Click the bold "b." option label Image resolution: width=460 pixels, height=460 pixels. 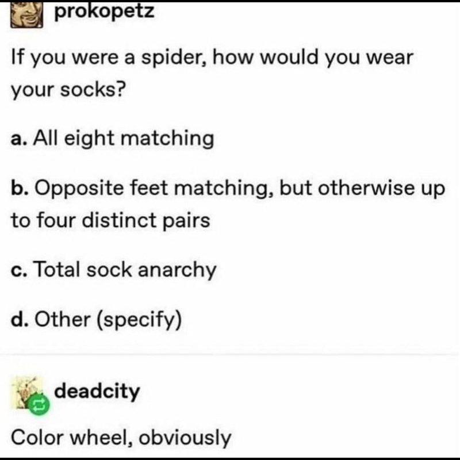pos(20,188)
